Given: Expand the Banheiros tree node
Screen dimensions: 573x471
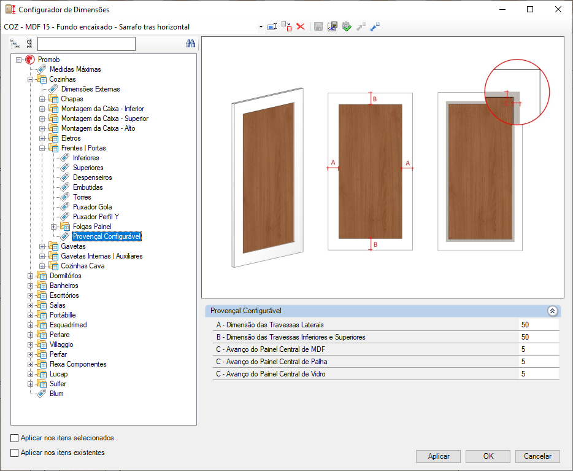Looking at the screenshot, I should (x=30, y=286).
